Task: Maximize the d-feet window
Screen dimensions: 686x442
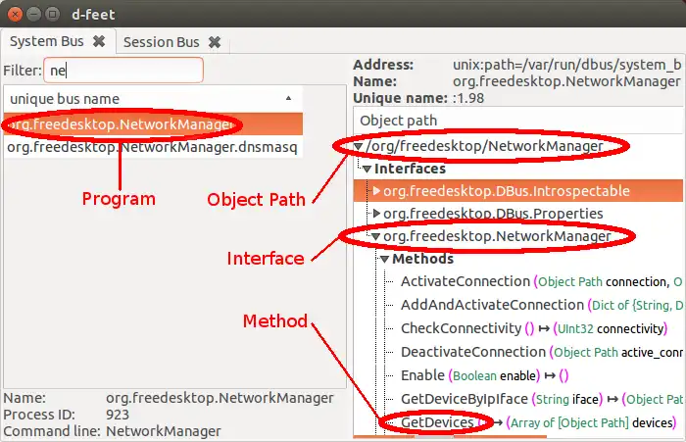Action: [x=53, y=14]
